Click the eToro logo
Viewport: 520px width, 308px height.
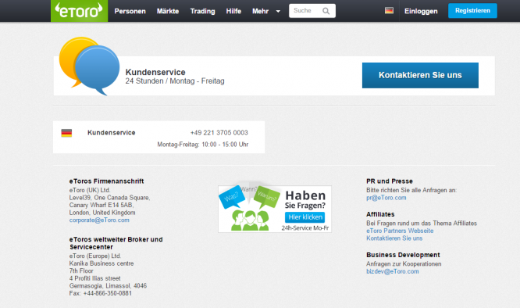[80, 11]
